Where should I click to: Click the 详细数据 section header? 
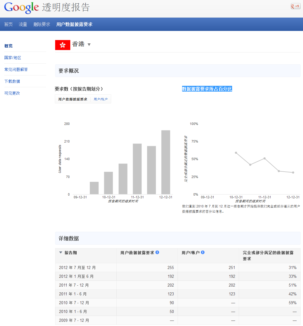69,238
